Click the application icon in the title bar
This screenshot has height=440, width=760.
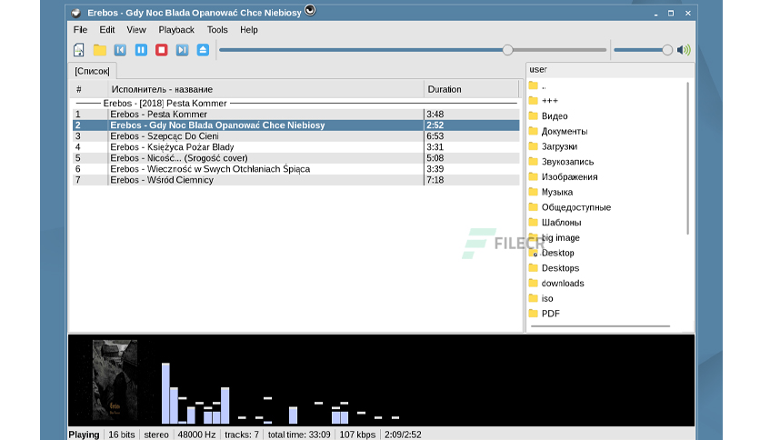click(76, 13)
